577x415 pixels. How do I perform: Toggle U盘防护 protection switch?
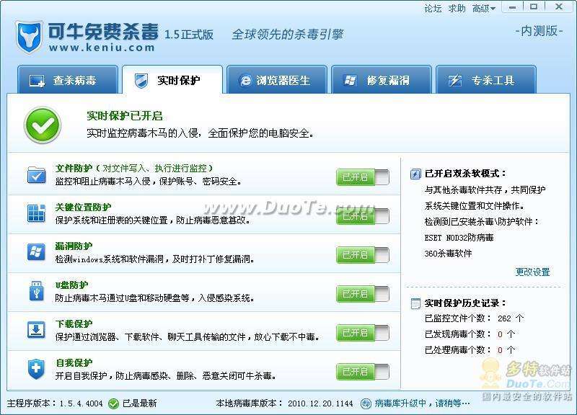click(x=363, y=294)
